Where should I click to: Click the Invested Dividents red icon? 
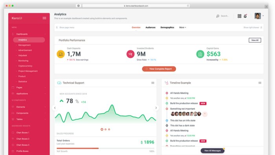(130, 54)
